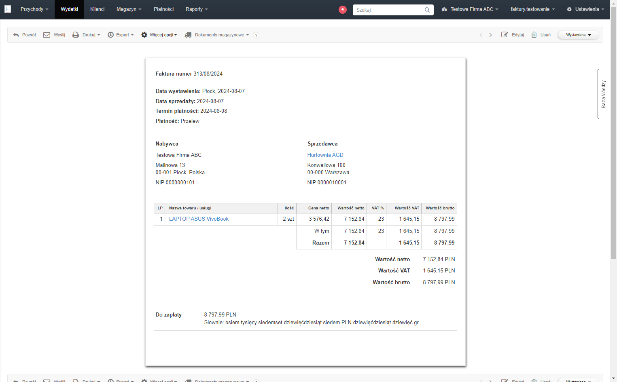
Task: Open the Hurtownia AGD seller link
Action: tap(325, 155)
